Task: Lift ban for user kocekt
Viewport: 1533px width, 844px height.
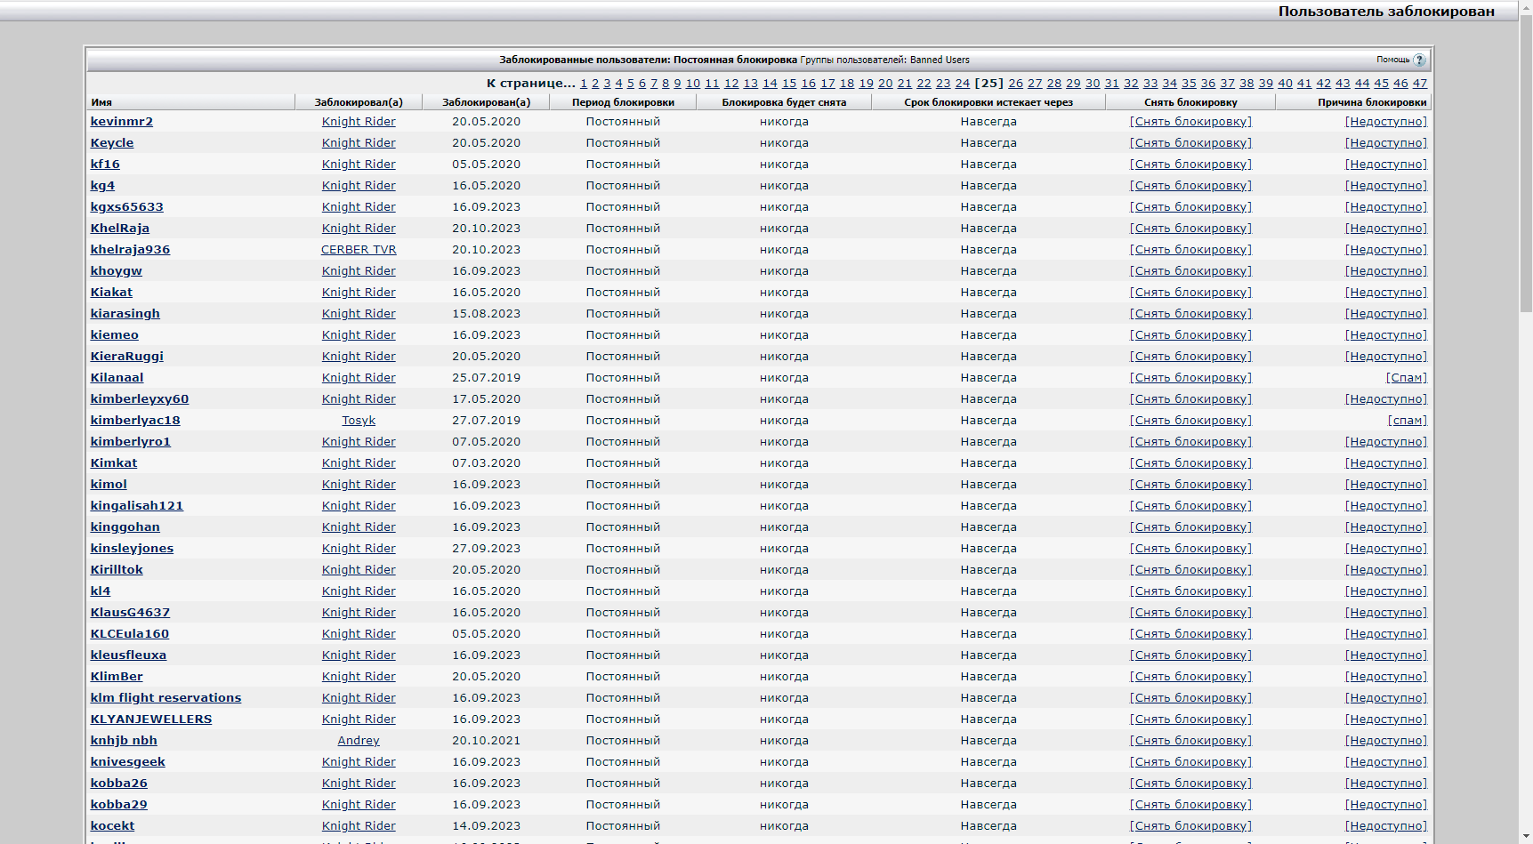Action: click(1190, 826)
